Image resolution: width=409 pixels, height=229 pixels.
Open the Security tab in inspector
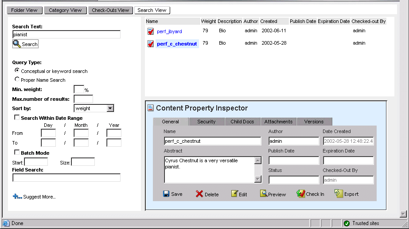pos(206,122)
